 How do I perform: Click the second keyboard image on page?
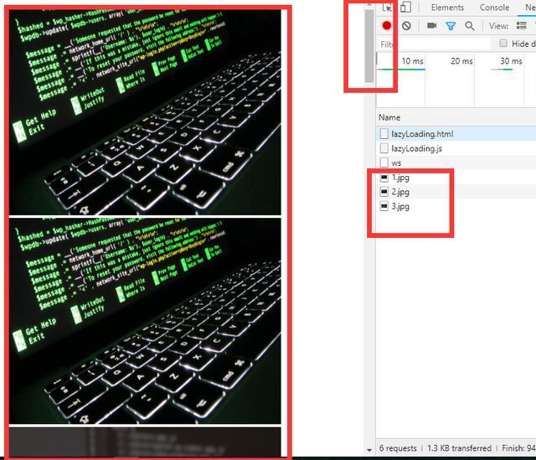(x=145, y=321)
